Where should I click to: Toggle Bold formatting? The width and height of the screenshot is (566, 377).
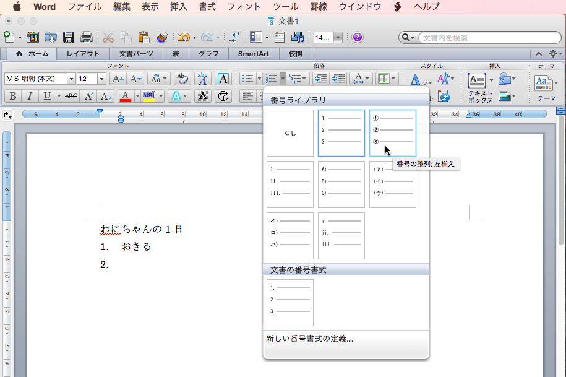(x=12, y=96)
